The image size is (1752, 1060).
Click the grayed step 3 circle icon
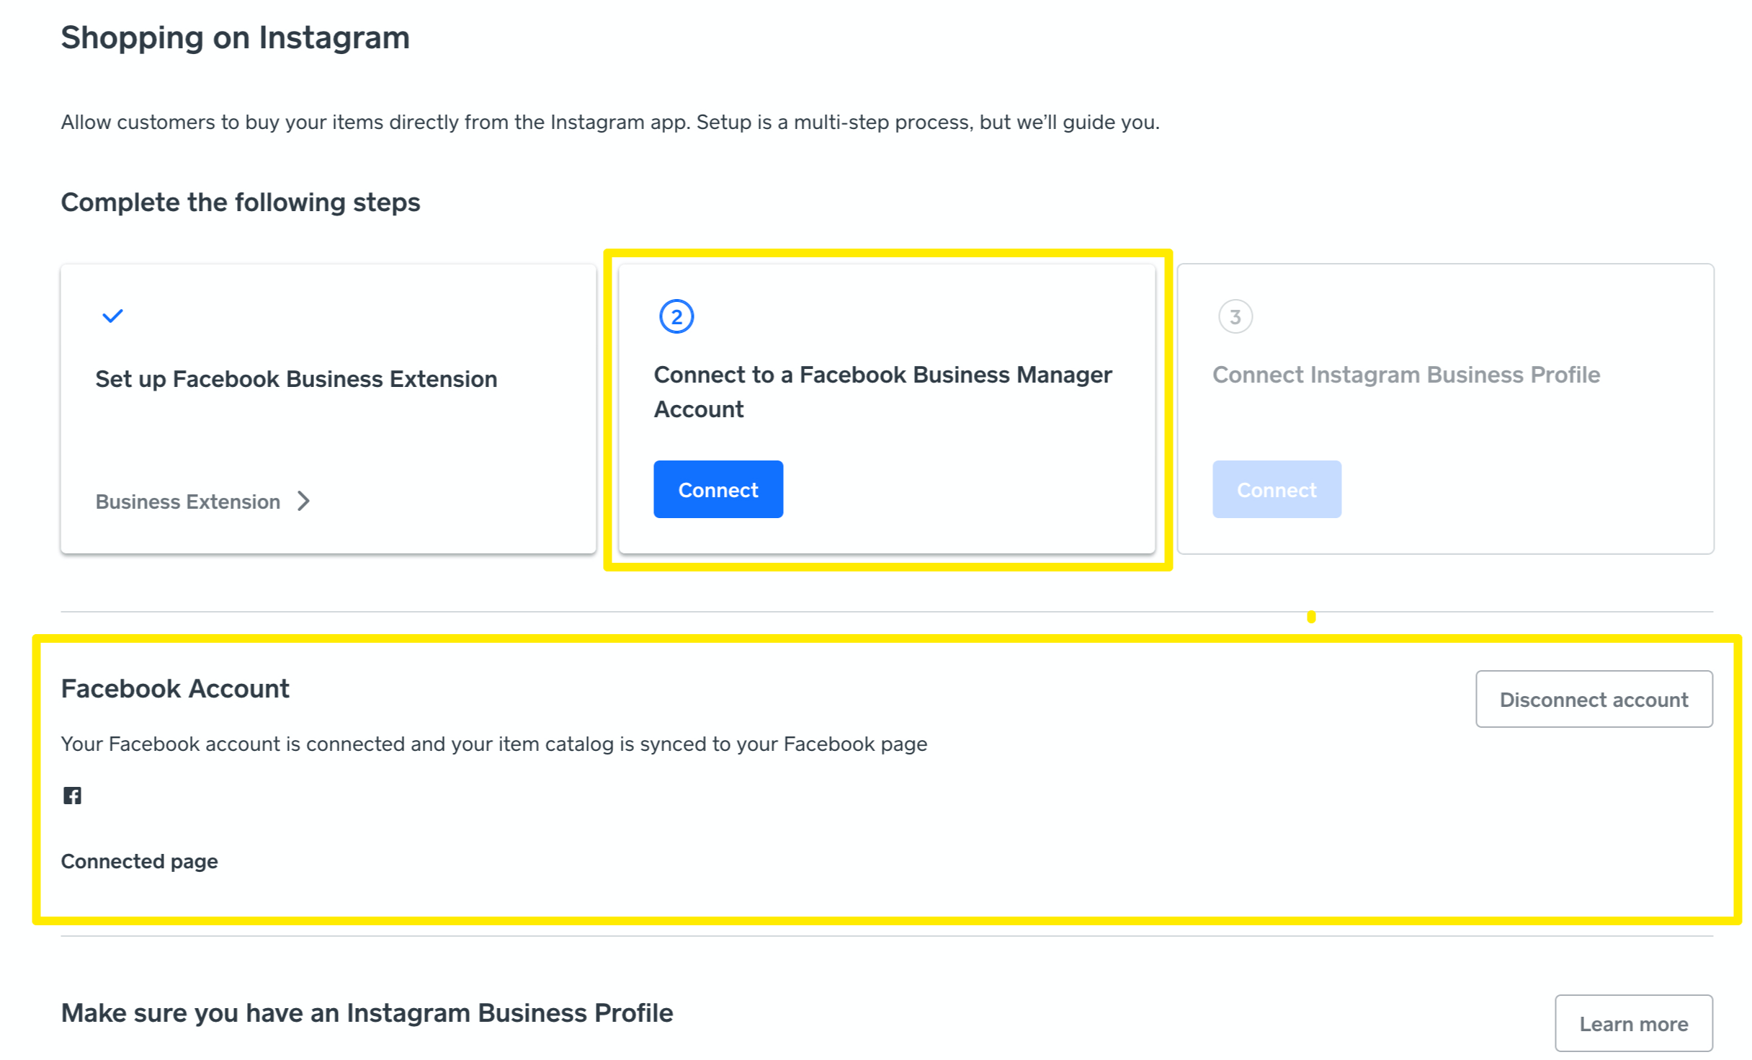click(x=1235, y=316)
